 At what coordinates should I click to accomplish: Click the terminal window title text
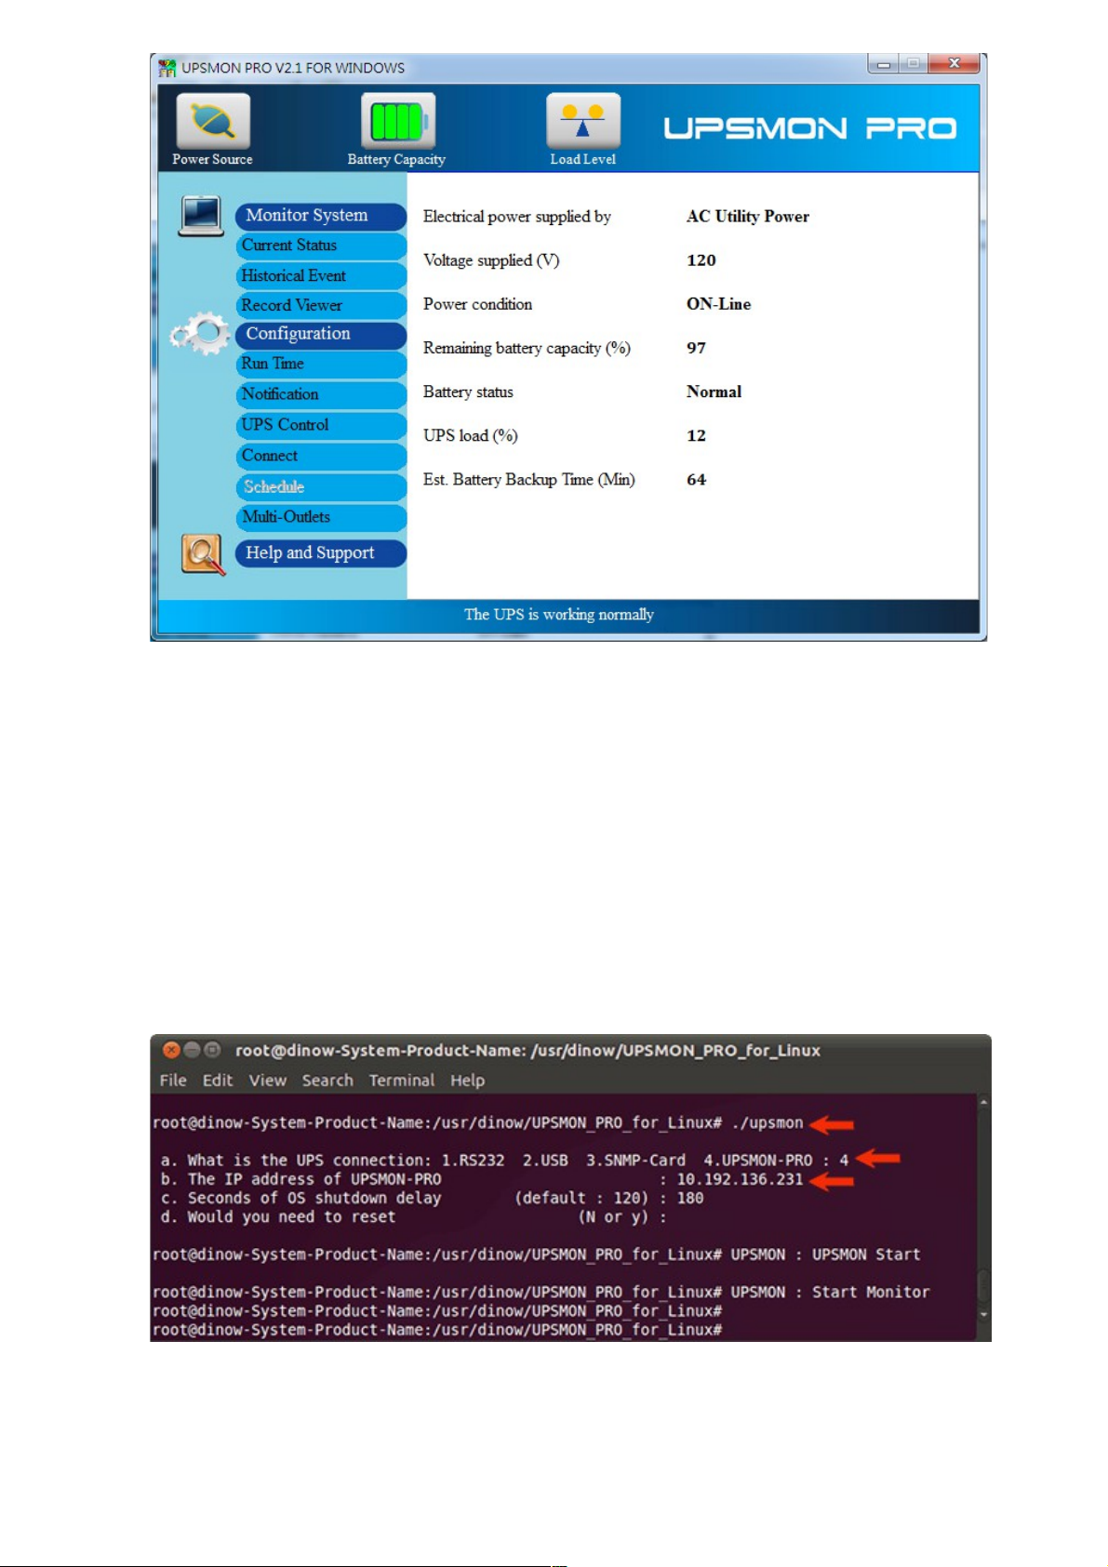pyautogui.click(x=527, y=1050)
